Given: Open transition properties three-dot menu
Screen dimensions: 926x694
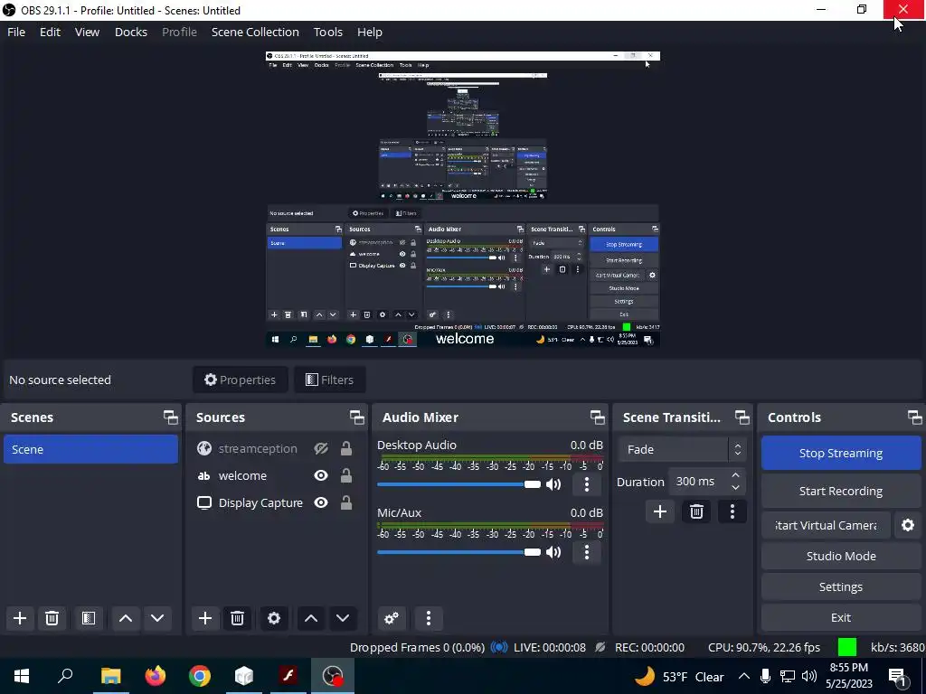Looking at the screenshot, I should point(732,511).
